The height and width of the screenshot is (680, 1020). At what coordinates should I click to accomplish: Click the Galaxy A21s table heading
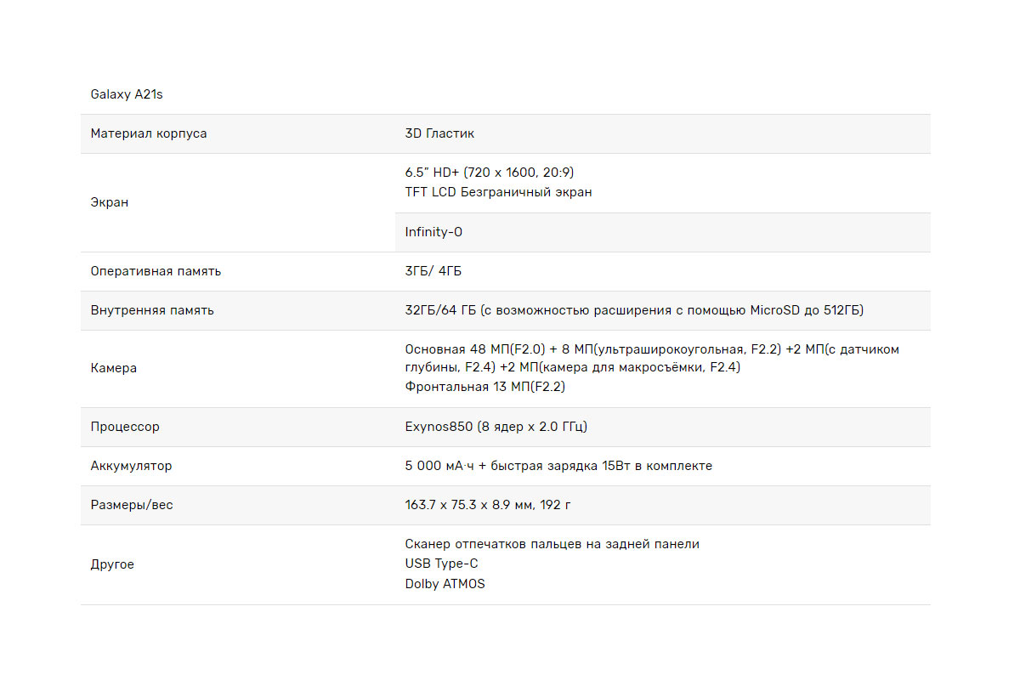click(x=127, y=94)
